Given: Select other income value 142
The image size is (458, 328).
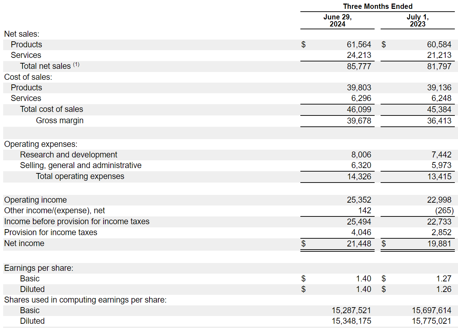Looking at the screenshot, I should coord(365,210).
